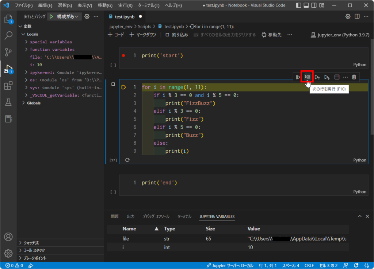This screenshot has width=374, height=269.
Task: Click the 移動先 button
Action: pyautogui.click(x=272, y=35)
